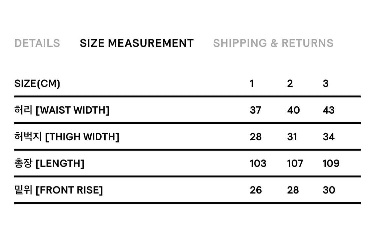The height and width of the screenshot is (245, 375).
Task: Click waist width value 40
Action: pos(293,110)
